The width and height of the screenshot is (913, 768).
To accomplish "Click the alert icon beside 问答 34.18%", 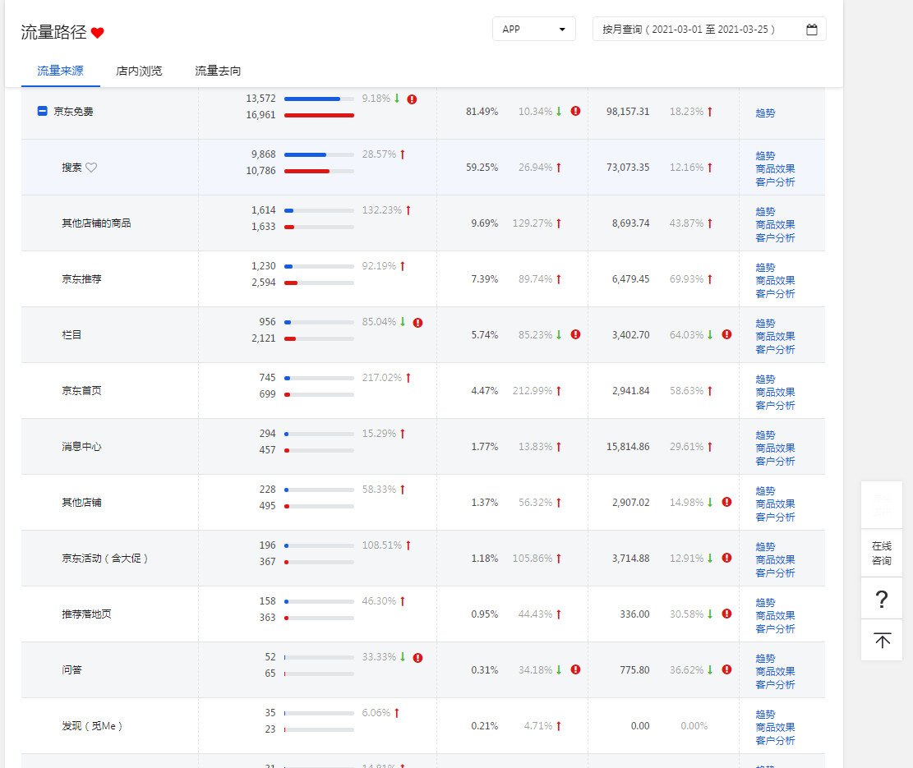I will pos(575,669).
